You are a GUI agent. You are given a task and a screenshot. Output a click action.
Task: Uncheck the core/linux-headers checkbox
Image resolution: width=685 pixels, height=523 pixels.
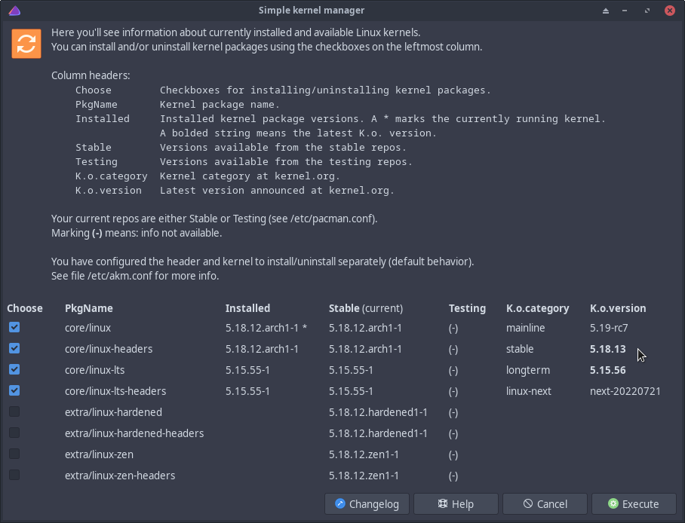[x=14, y=349]
